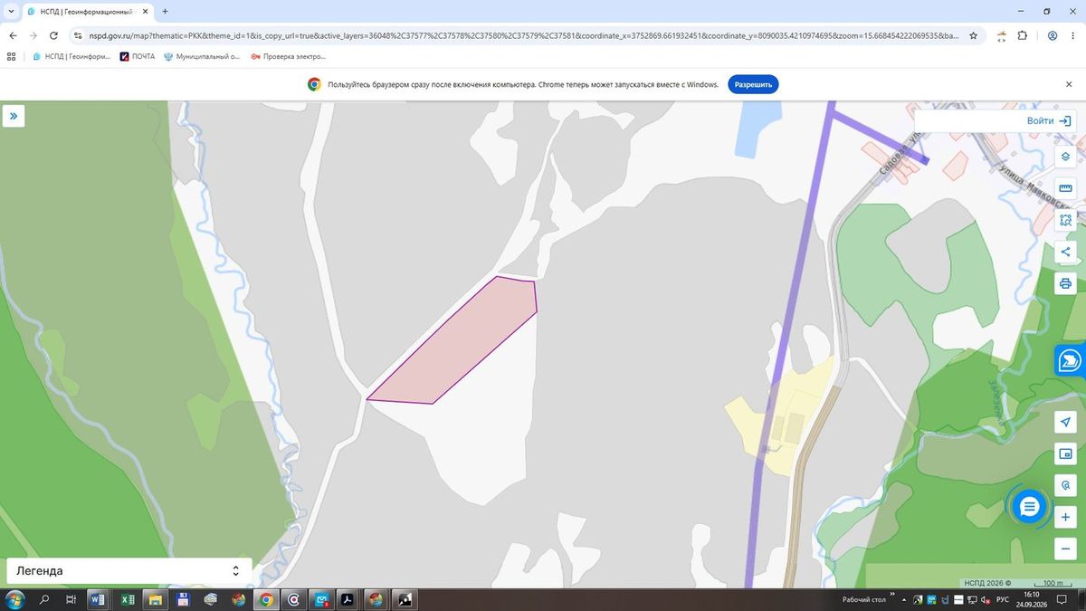Image resolution: width=1086 pixels, height=611 pixels.
Task: Zoom out with the minus button
Action: [1065, 549]
